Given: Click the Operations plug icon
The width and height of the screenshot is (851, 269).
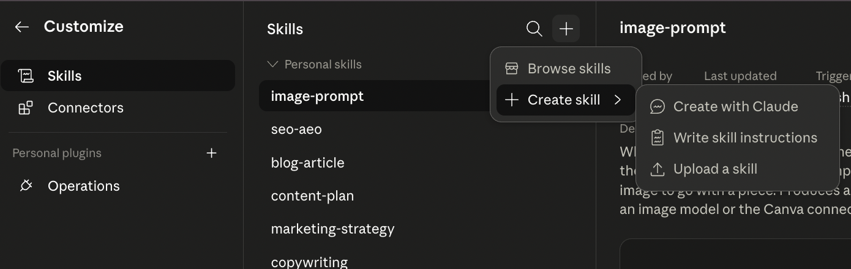Looking at the screenshot, I should [26, 186].
